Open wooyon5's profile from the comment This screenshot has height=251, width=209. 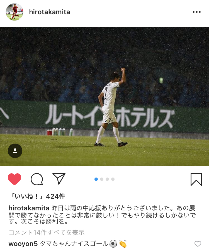[23, 244]
